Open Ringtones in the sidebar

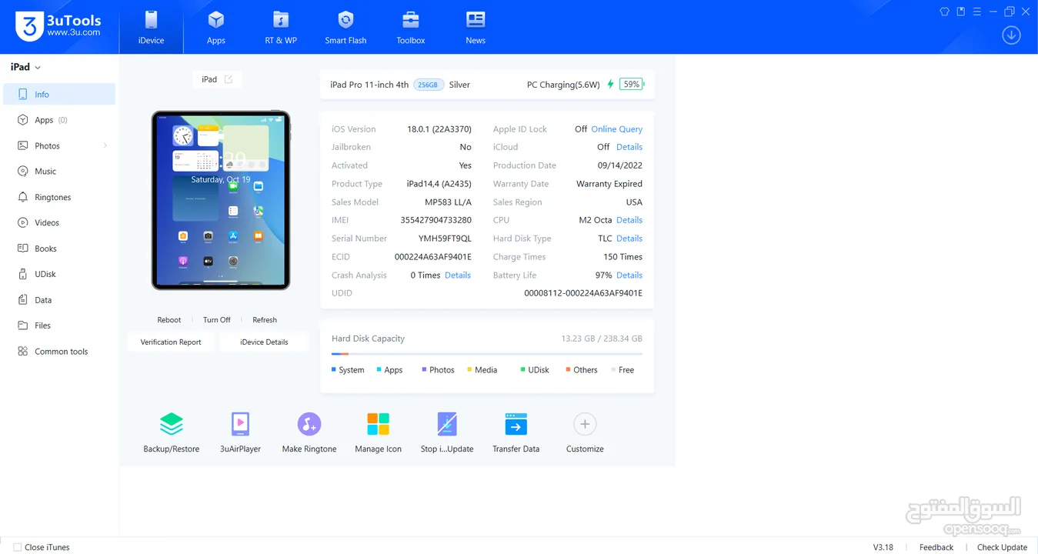click(x=59, y=197)
